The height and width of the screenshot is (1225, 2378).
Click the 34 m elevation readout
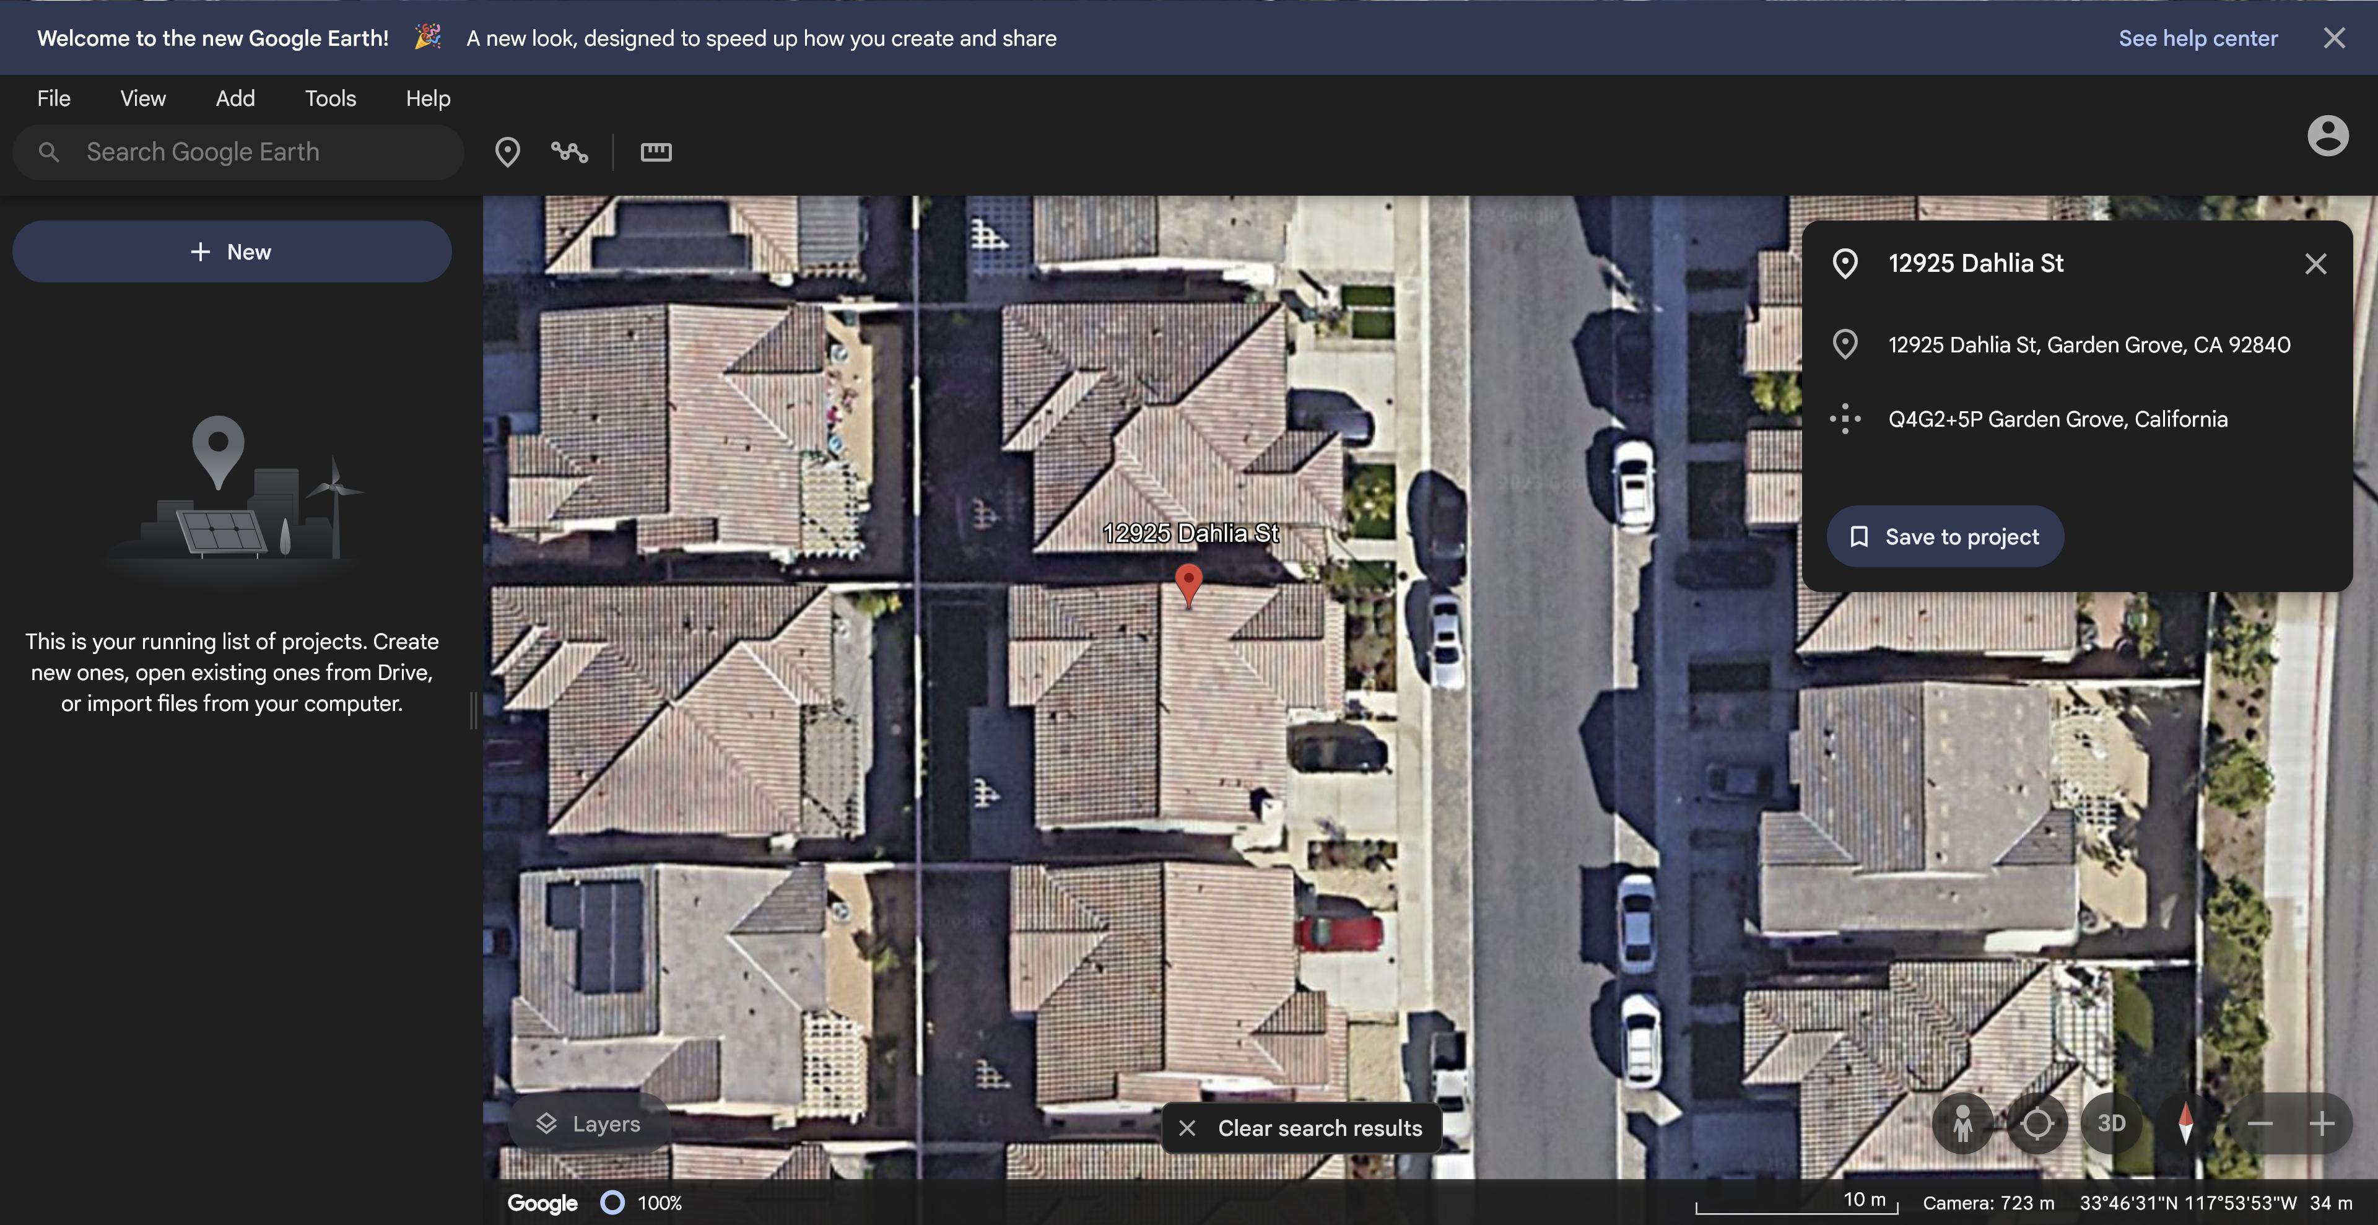[x=2331, y=1203]
